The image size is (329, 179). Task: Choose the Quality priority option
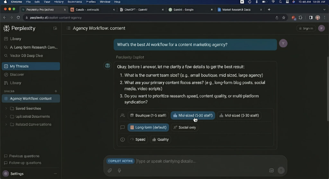[x=160, y=140]
